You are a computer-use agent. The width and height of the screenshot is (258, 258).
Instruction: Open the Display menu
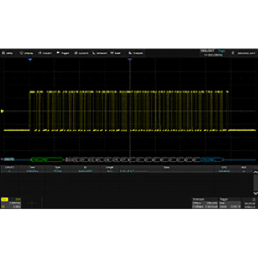pyautogui.click(x=26, y=53)
